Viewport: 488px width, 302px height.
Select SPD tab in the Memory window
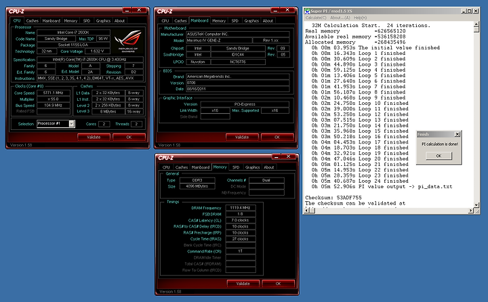[236, 167]
